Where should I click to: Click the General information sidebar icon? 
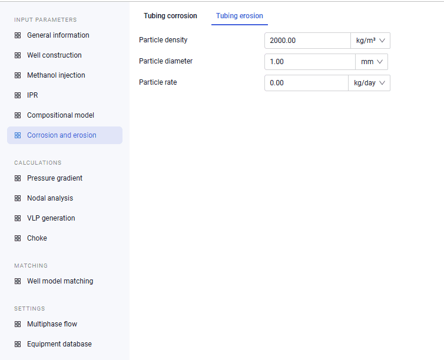point(18,35)
